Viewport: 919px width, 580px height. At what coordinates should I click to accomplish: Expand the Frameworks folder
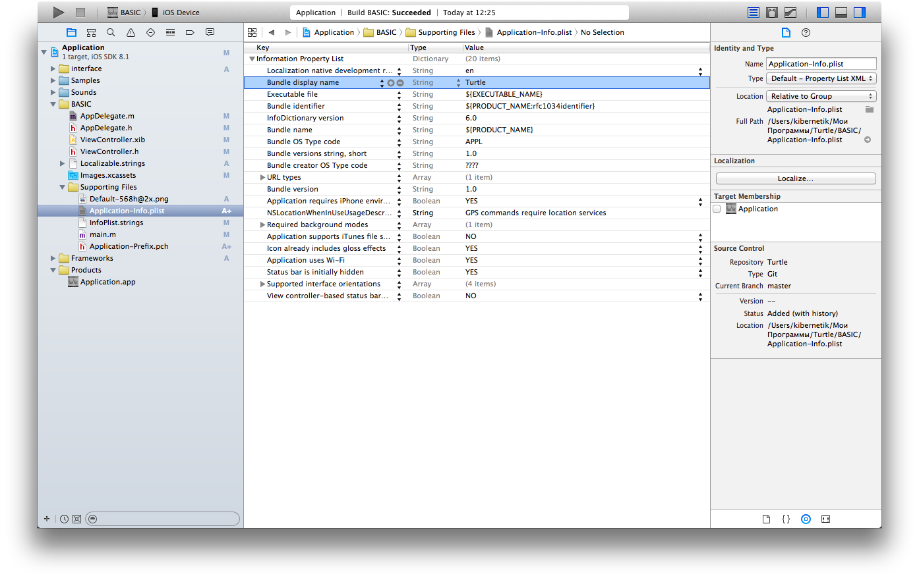click(53, 258)
